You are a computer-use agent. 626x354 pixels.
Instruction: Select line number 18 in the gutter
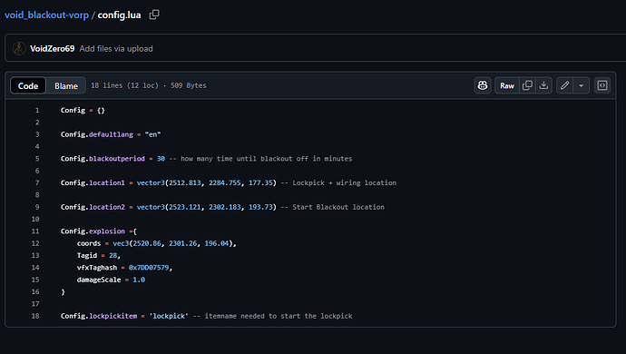[35, 316]
